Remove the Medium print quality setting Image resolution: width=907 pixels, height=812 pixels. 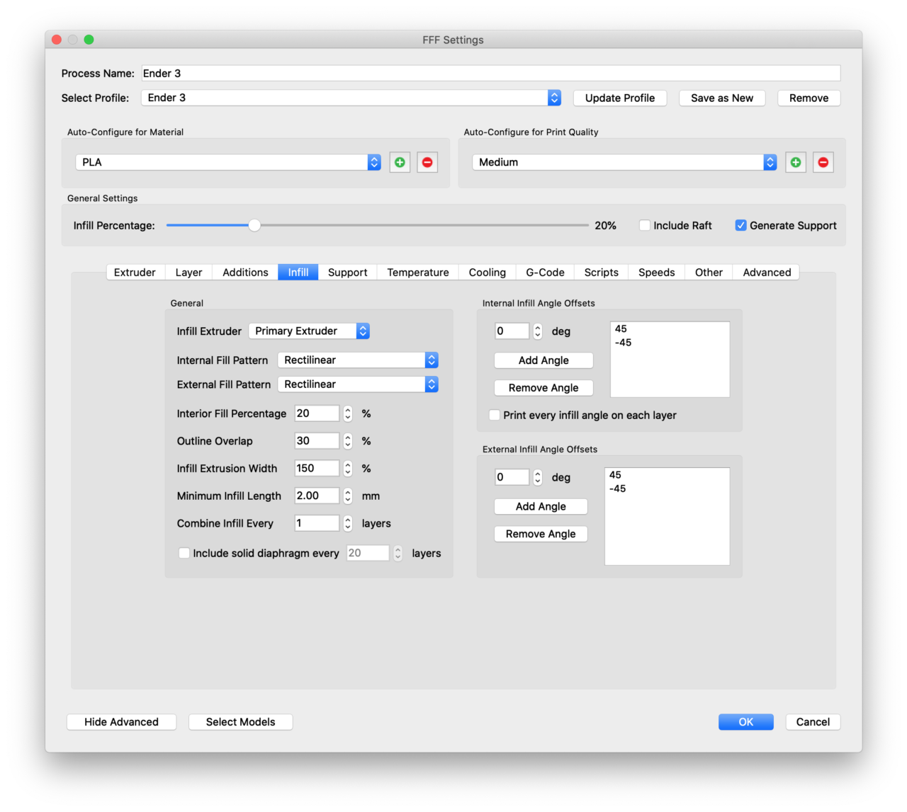823,162
